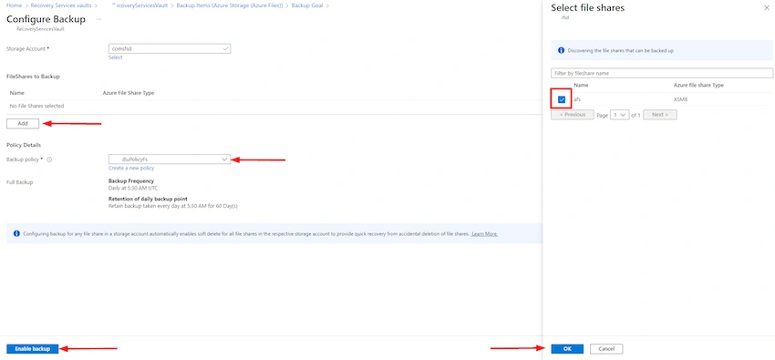Click the Backup policy info icon
775x360 pixels.
pyautogui.click(x=49, y=159)
